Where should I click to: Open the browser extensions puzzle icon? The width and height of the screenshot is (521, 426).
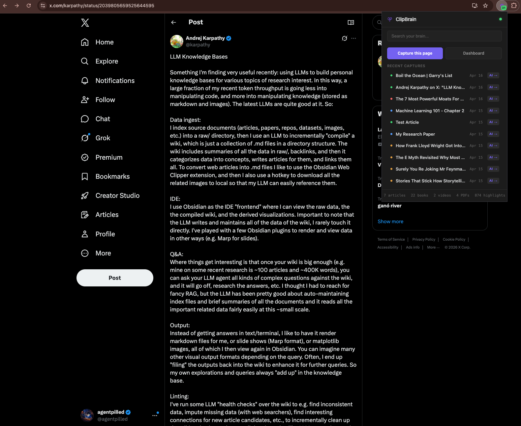coord(514,6)
